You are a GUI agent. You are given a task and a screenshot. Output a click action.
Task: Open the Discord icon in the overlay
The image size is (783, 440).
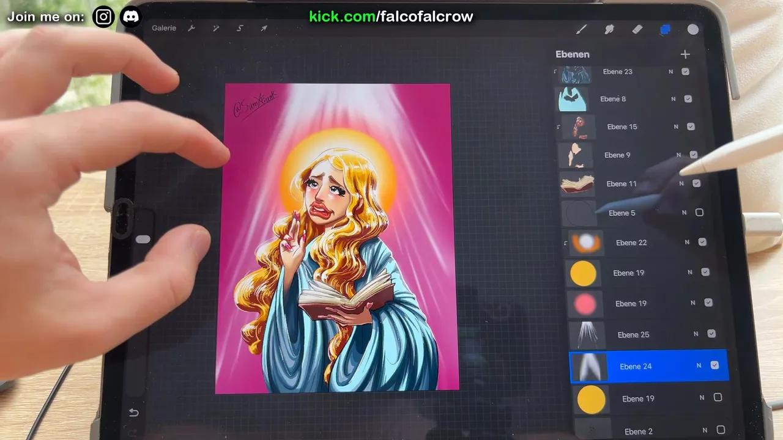coord(131,16)
